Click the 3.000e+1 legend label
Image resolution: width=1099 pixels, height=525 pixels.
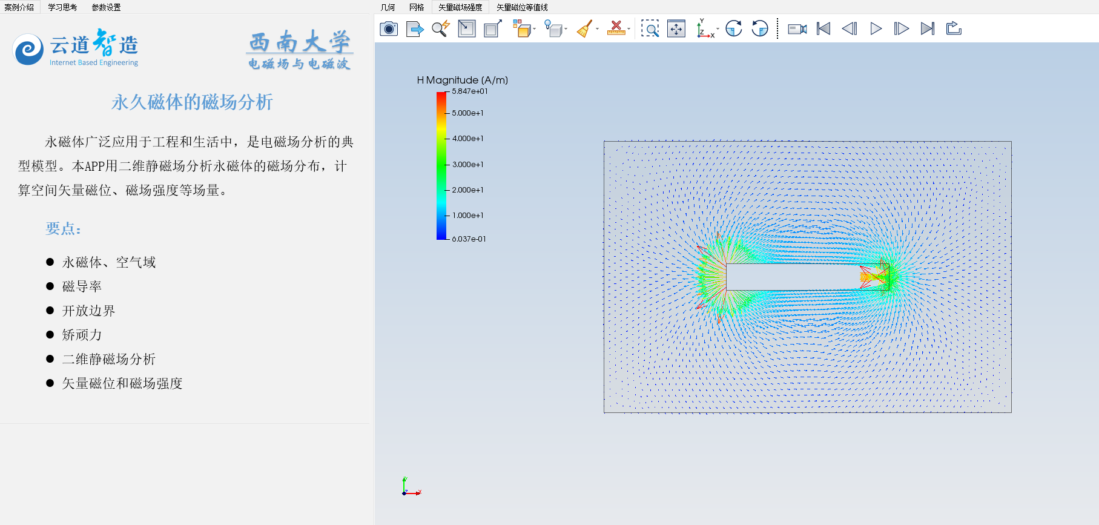[468, 165]
